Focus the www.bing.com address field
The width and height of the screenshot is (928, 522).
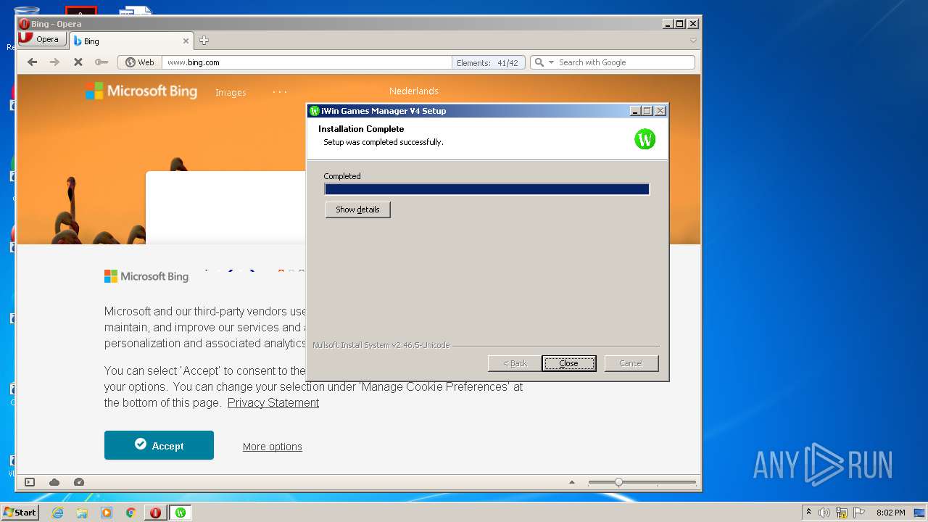308,62
